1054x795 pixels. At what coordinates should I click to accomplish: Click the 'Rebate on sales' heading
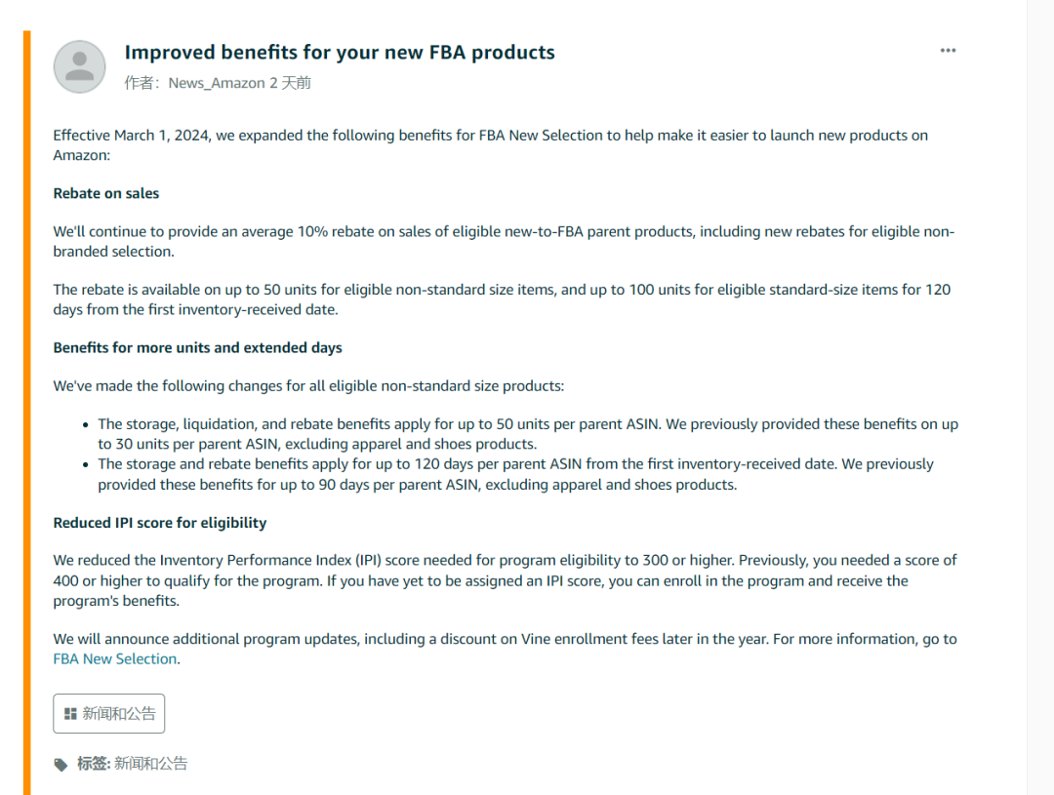pyautogui.click(x=105, y=193)
